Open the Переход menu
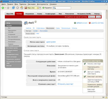The width and height of the screenshot is (108, 99). point(23,4)
